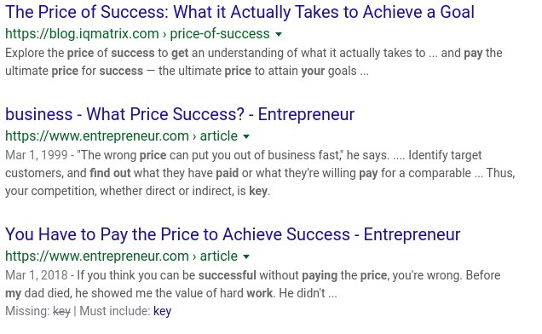
Task: Expand dropdown arrow beside blog.iqmatrix.com URL
Action: pyautogui.click(x=279, y=34)
